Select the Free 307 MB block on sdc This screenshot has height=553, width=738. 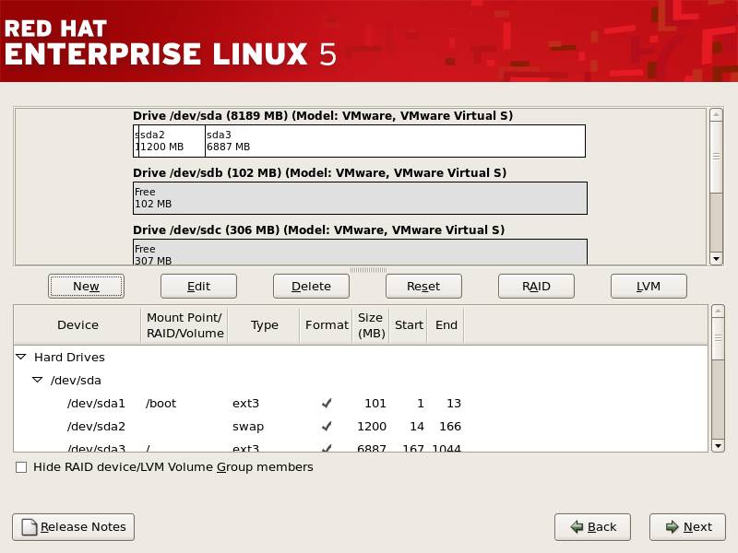pos(360,253)
